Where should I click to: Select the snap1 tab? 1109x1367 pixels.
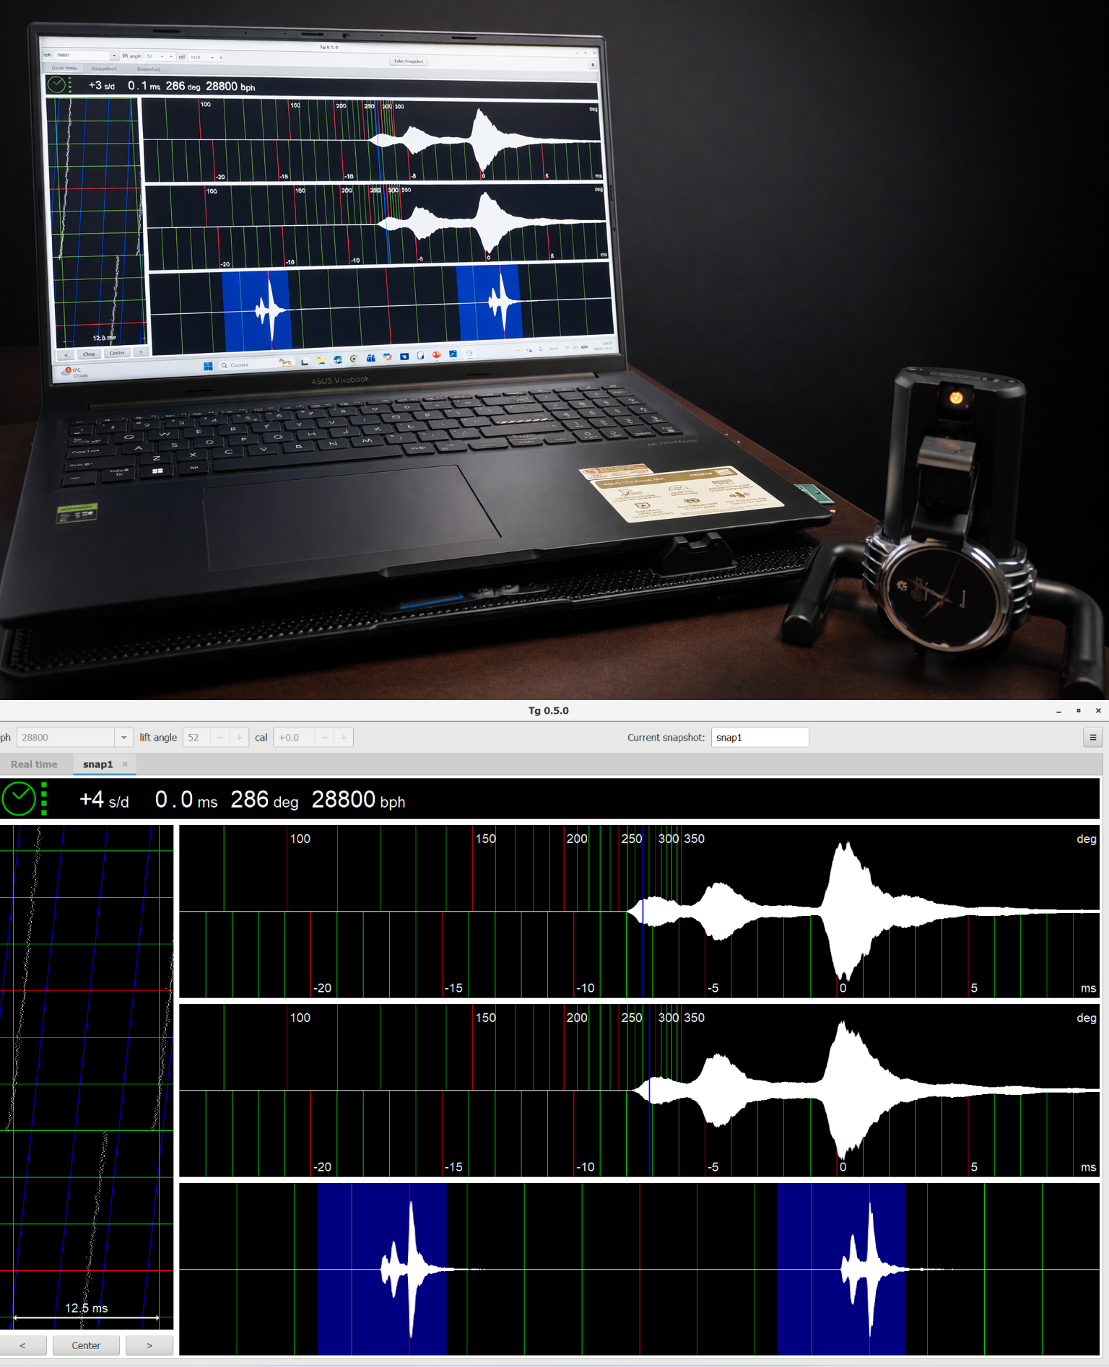point(97,764)
